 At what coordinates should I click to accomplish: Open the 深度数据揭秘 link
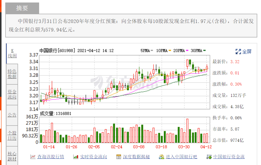click(x=136, y=157)
